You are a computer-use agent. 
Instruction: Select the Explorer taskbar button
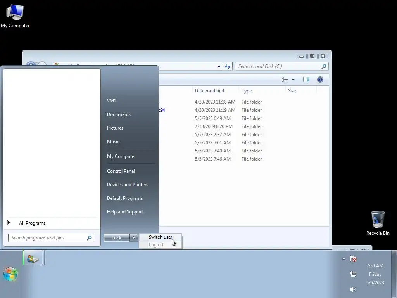click(33, 258)
